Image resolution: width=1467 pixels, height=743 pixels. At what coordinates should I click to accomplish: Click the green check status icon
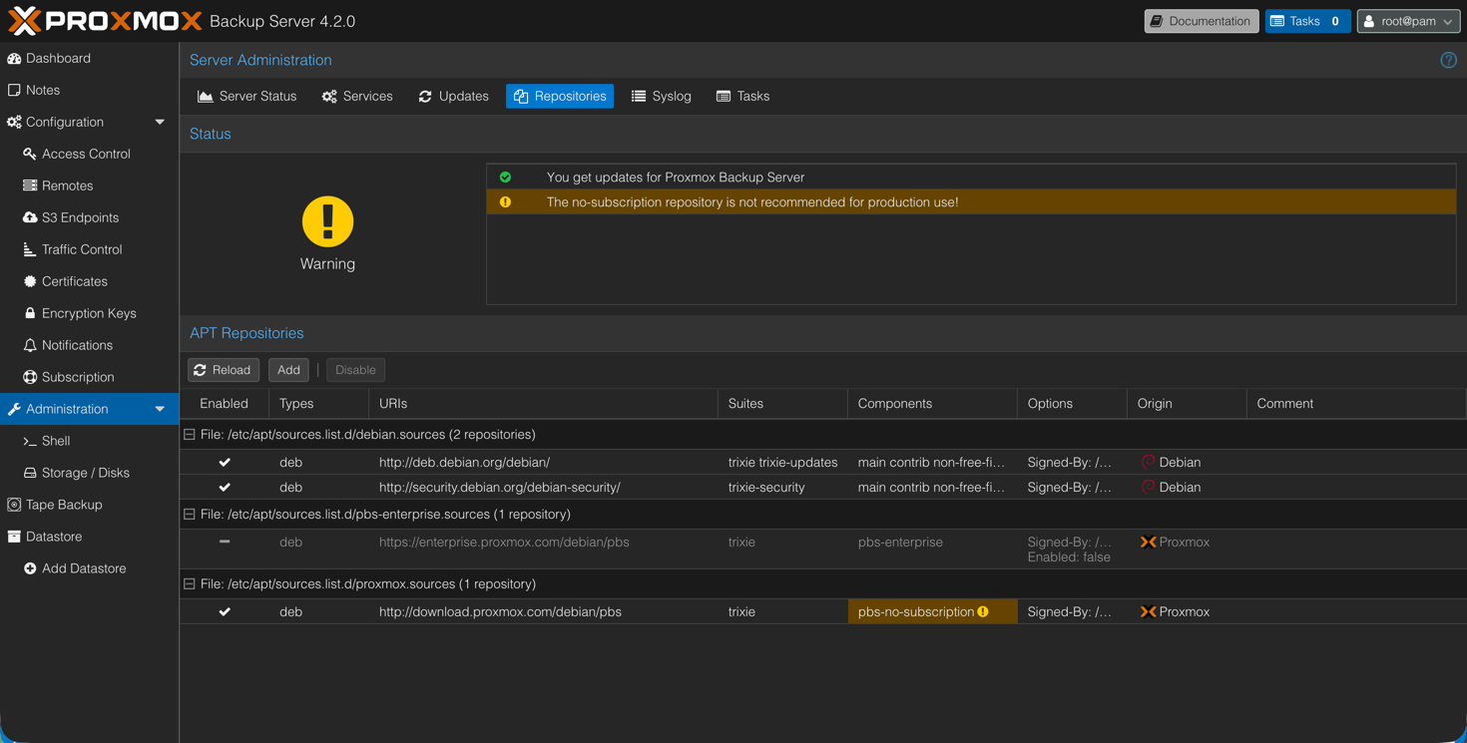(x=505, y=178)
